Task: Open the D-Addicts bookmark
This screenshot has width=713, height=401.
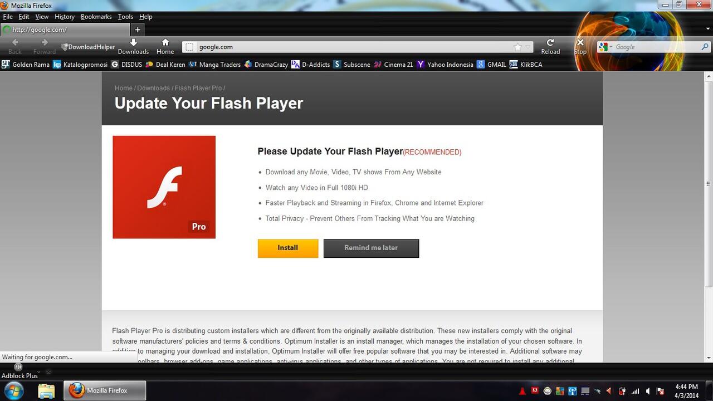Action: pos(310,65)
